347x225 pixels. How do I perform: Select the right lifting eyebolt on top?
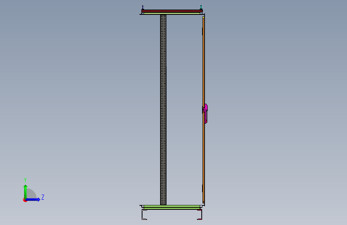pos(201,8)
